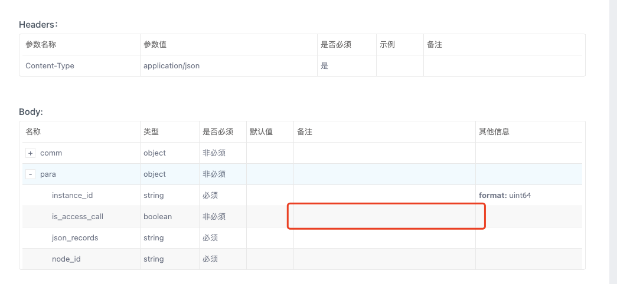This screenshot has height=284, width=617.
Task: Select the is_access_call field name
Action: pos(77,216)
